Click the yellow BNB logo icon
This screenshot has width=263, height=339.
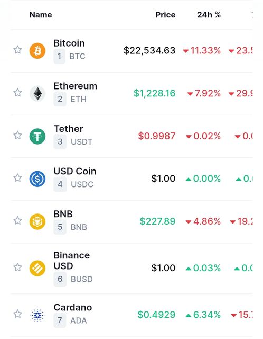click(x=37, y=221)
